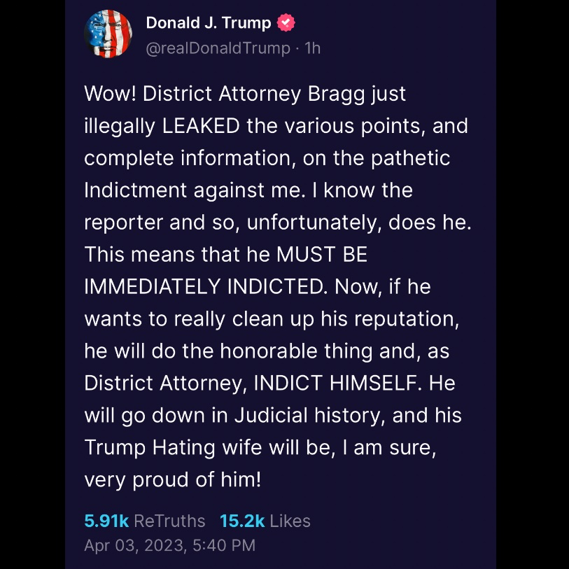Click the word LEAKED in post

201,126
